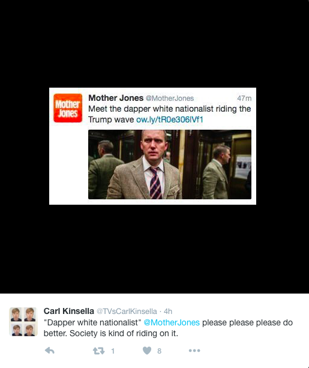Open the ow.ly/tR0e306lVf1 link
This screenshot has height=368, width=309.
(x=169, y=119)
